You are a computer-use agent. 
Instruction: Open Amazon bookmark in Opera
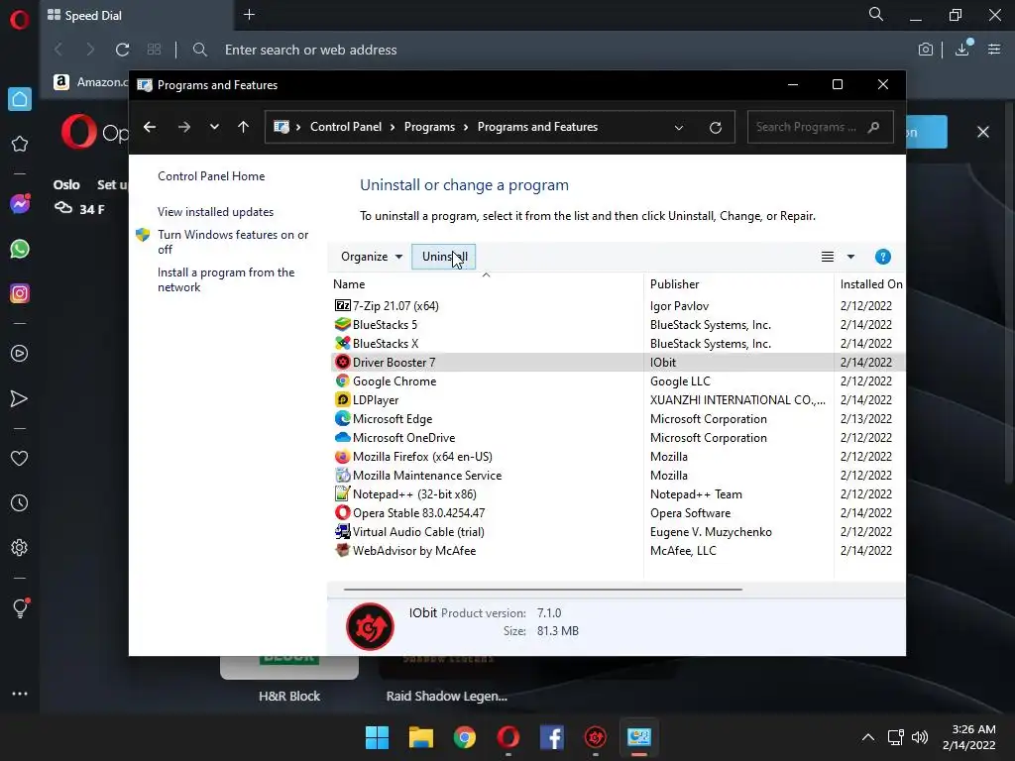click(x=90, y=82)
